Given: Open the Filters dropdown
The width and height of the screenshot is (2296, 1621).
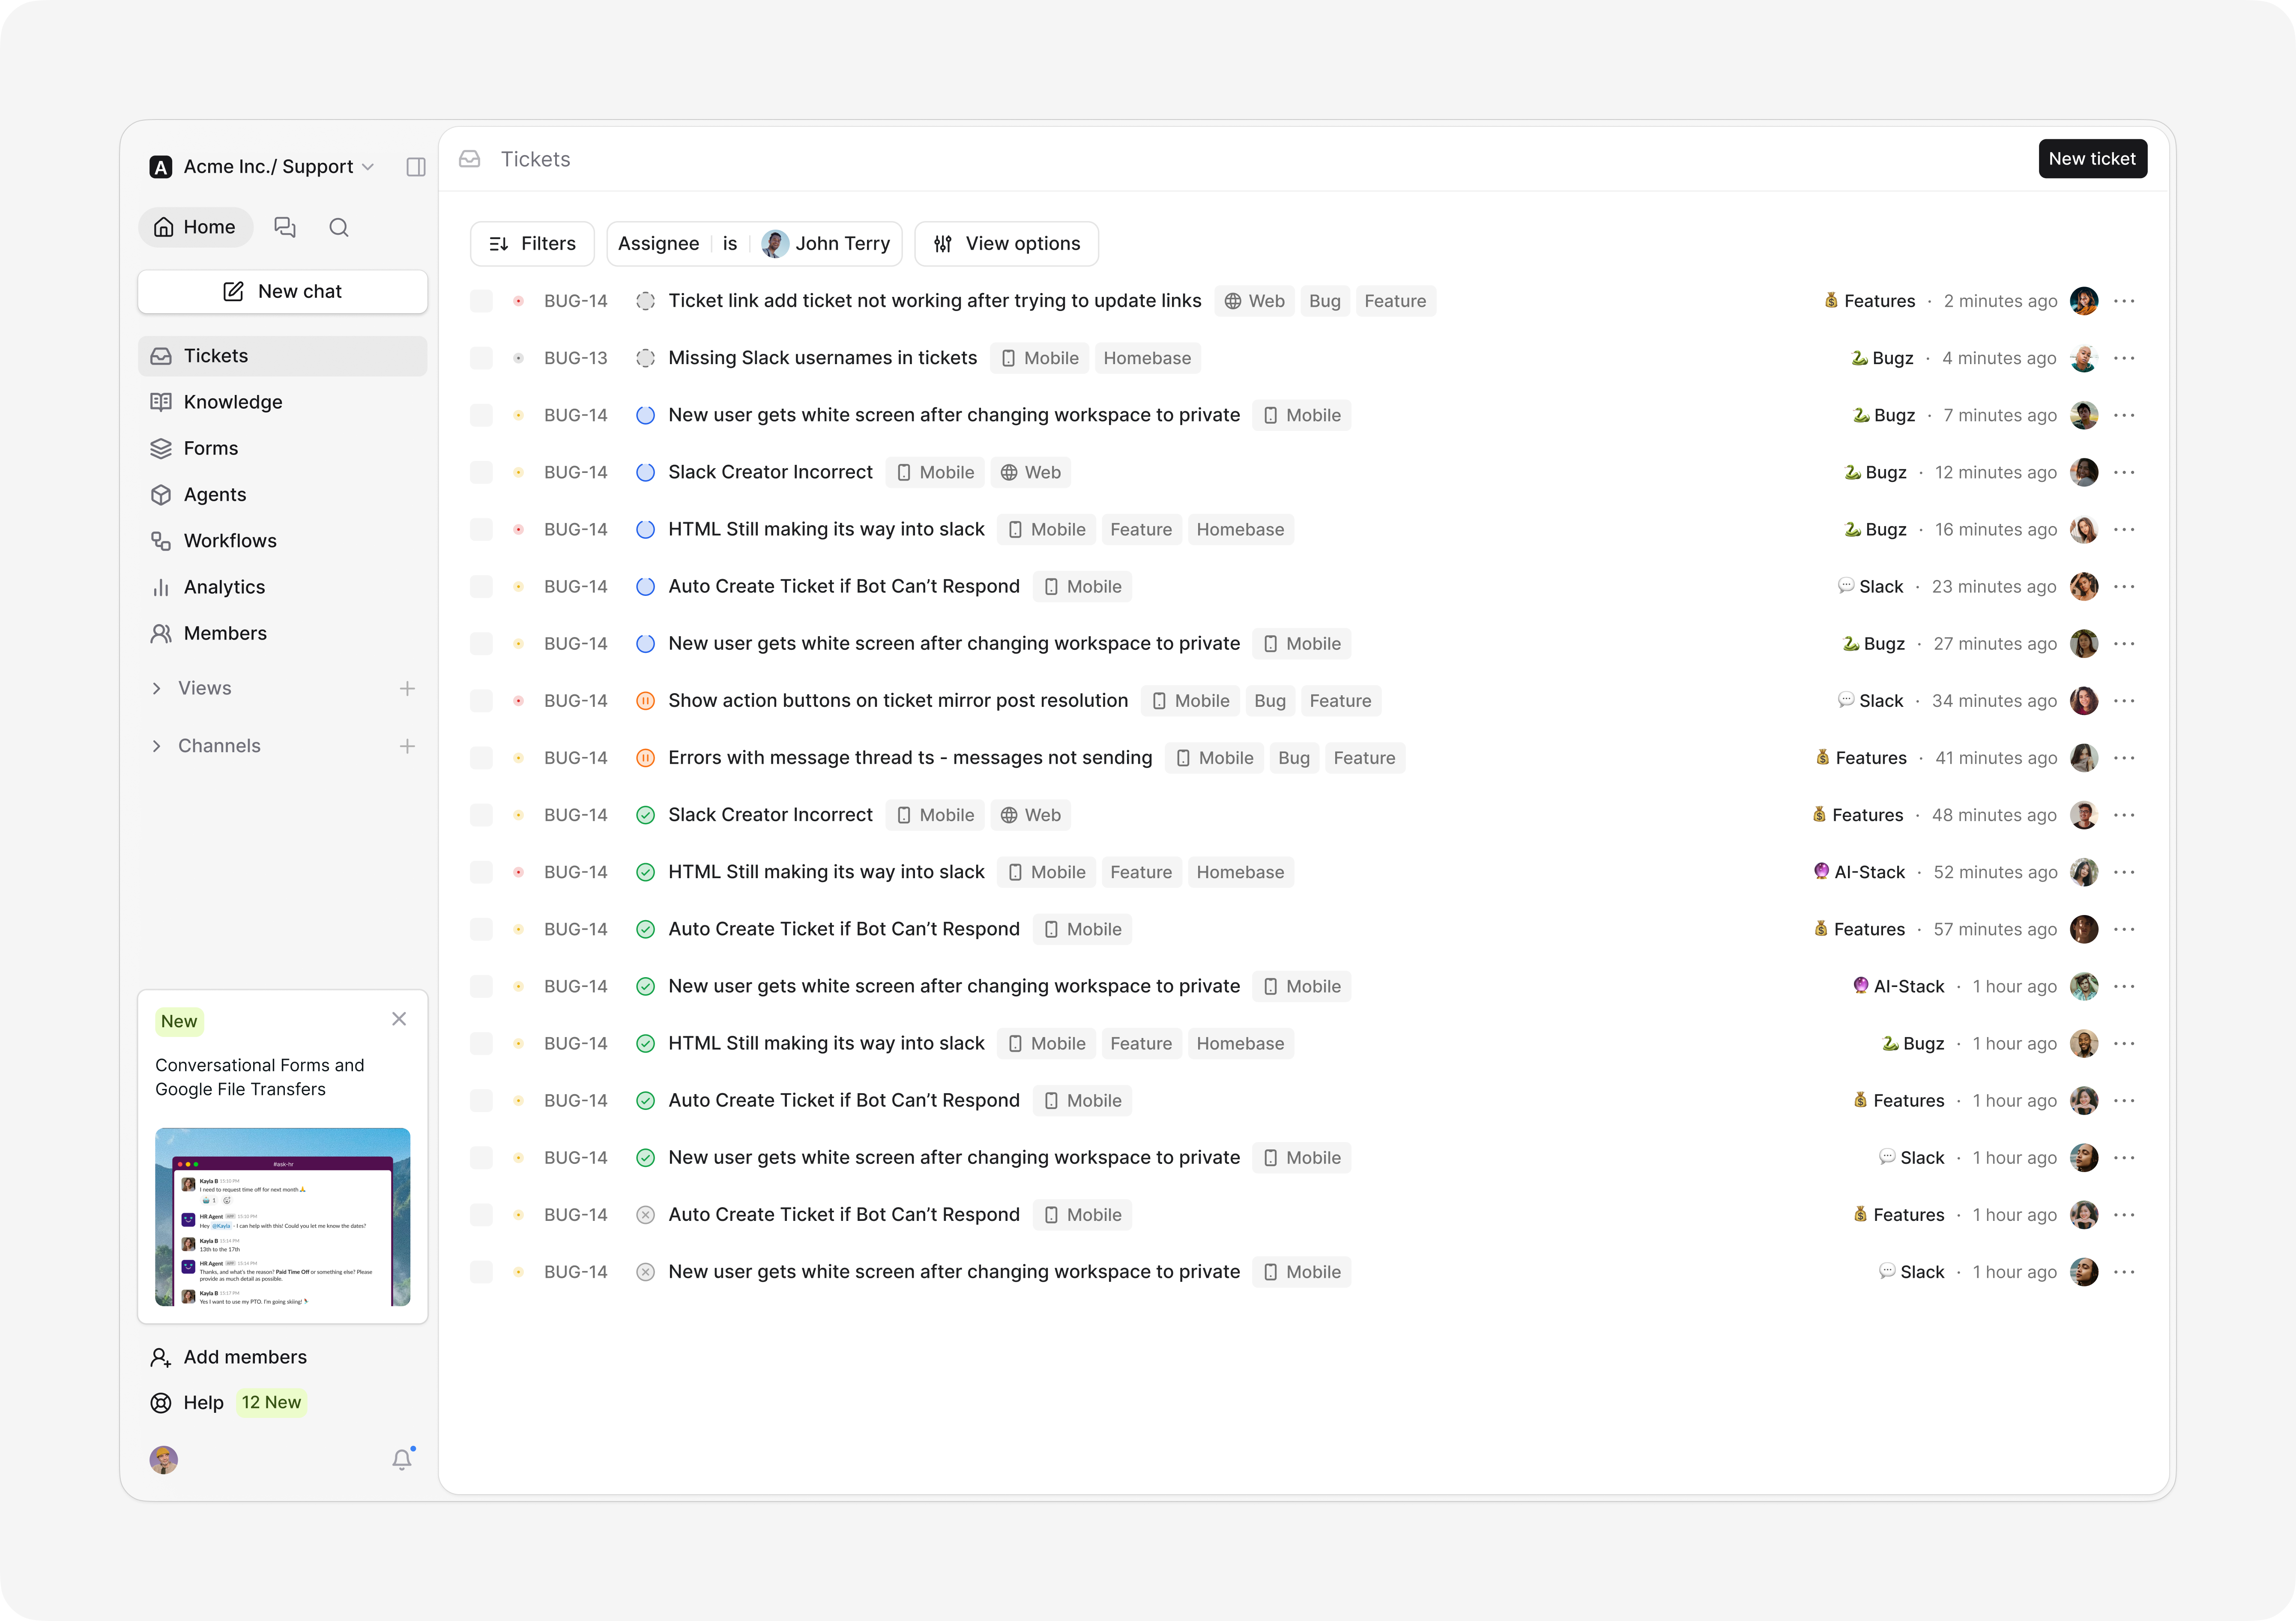Looking at the screenshot, I should [532, 244].
